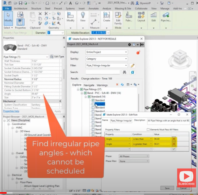The width and height of the screenshot is (198, 195).
Task: Collapse the Mechanical properties section
Action: coord(60,101)
